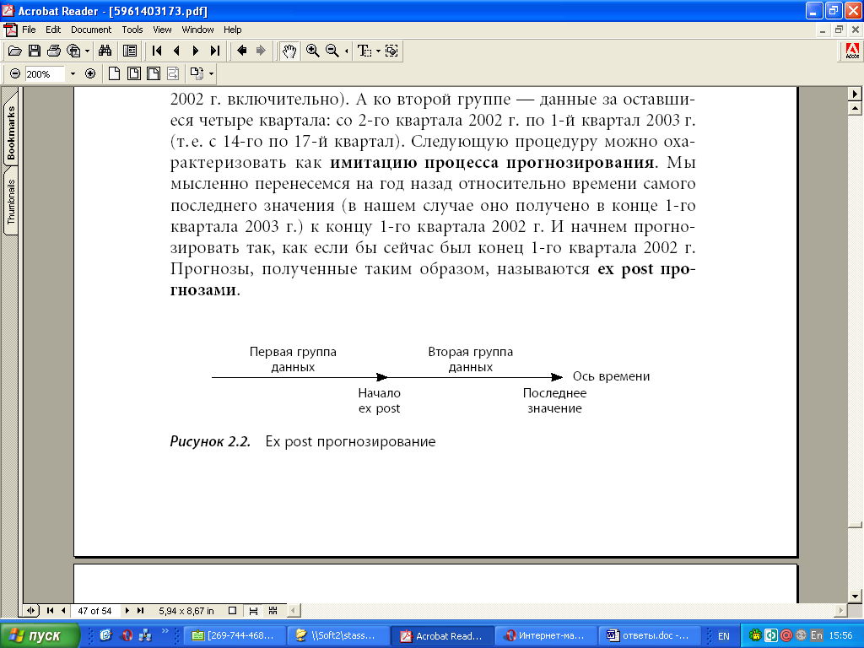This screenshot has height=648, width=864.
Task: Open the zoom percentage dropdown
Action: 73,74
